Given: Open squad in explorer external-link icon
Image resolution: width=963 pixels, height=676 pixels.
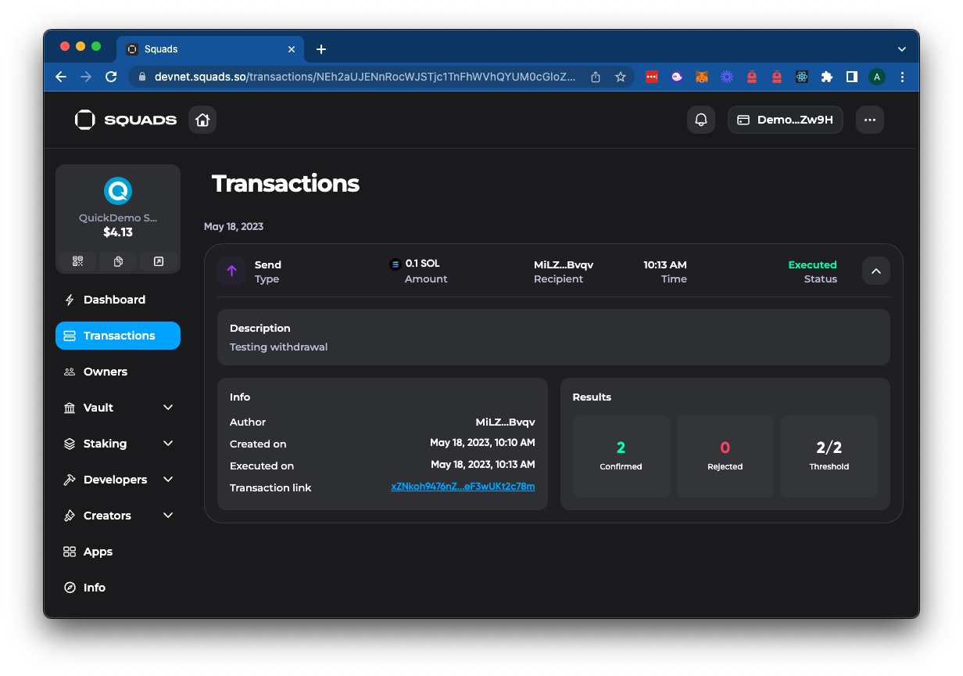Looking at the screenshot, I should [159, 261].
